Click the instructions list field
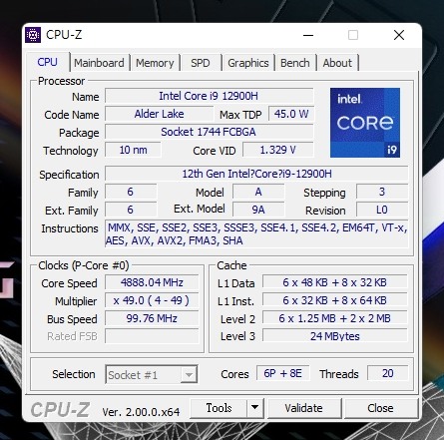Screen dimensions: 444x440 tap(256, 233)
